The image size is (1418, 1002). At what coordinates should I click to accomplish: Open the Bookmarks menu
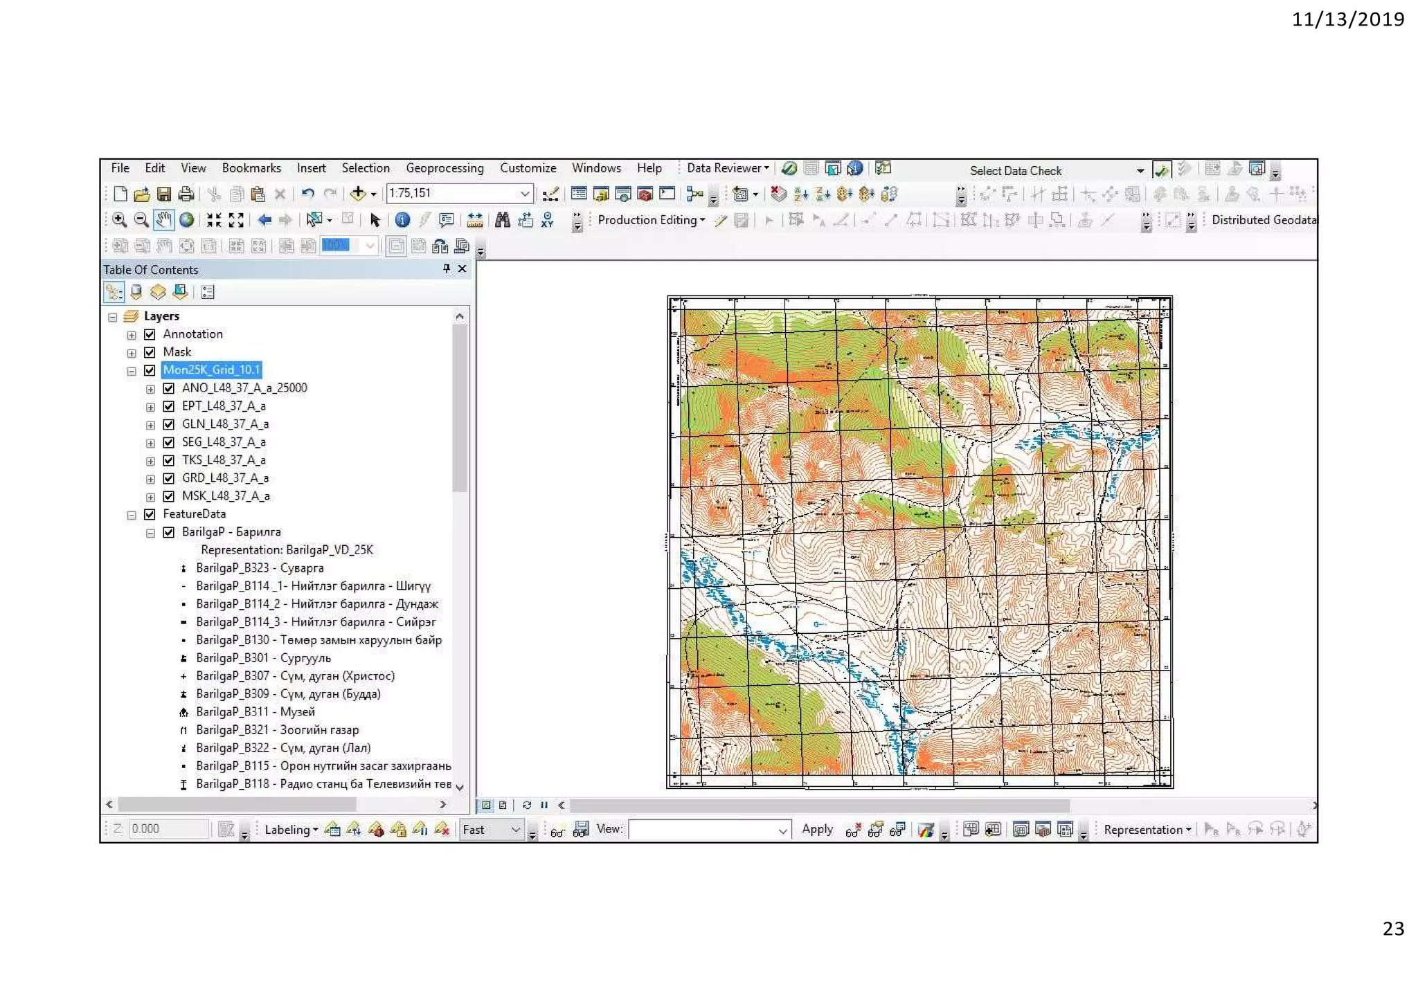251,168
